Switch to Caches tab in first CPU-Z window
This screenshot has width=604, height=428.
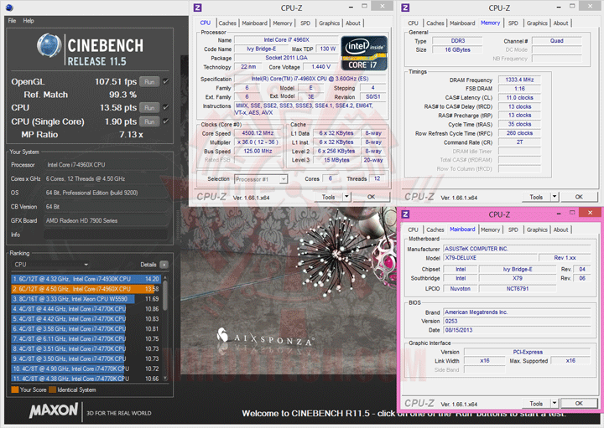click(227, 23)
